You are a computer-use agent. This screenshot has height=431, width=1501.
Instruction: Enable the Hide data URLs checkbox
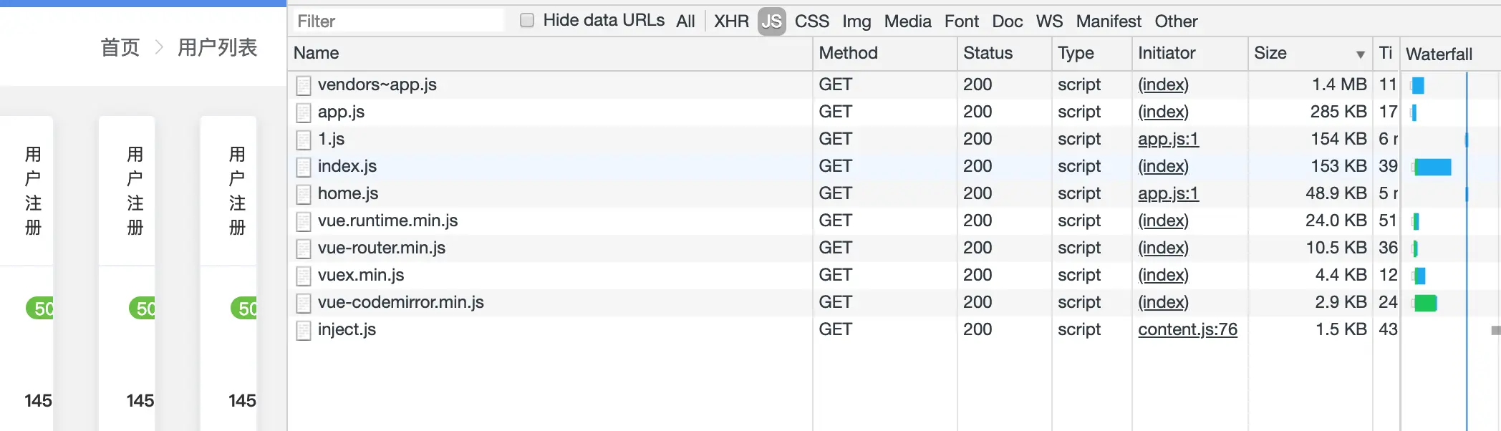(x=527, y=20)
